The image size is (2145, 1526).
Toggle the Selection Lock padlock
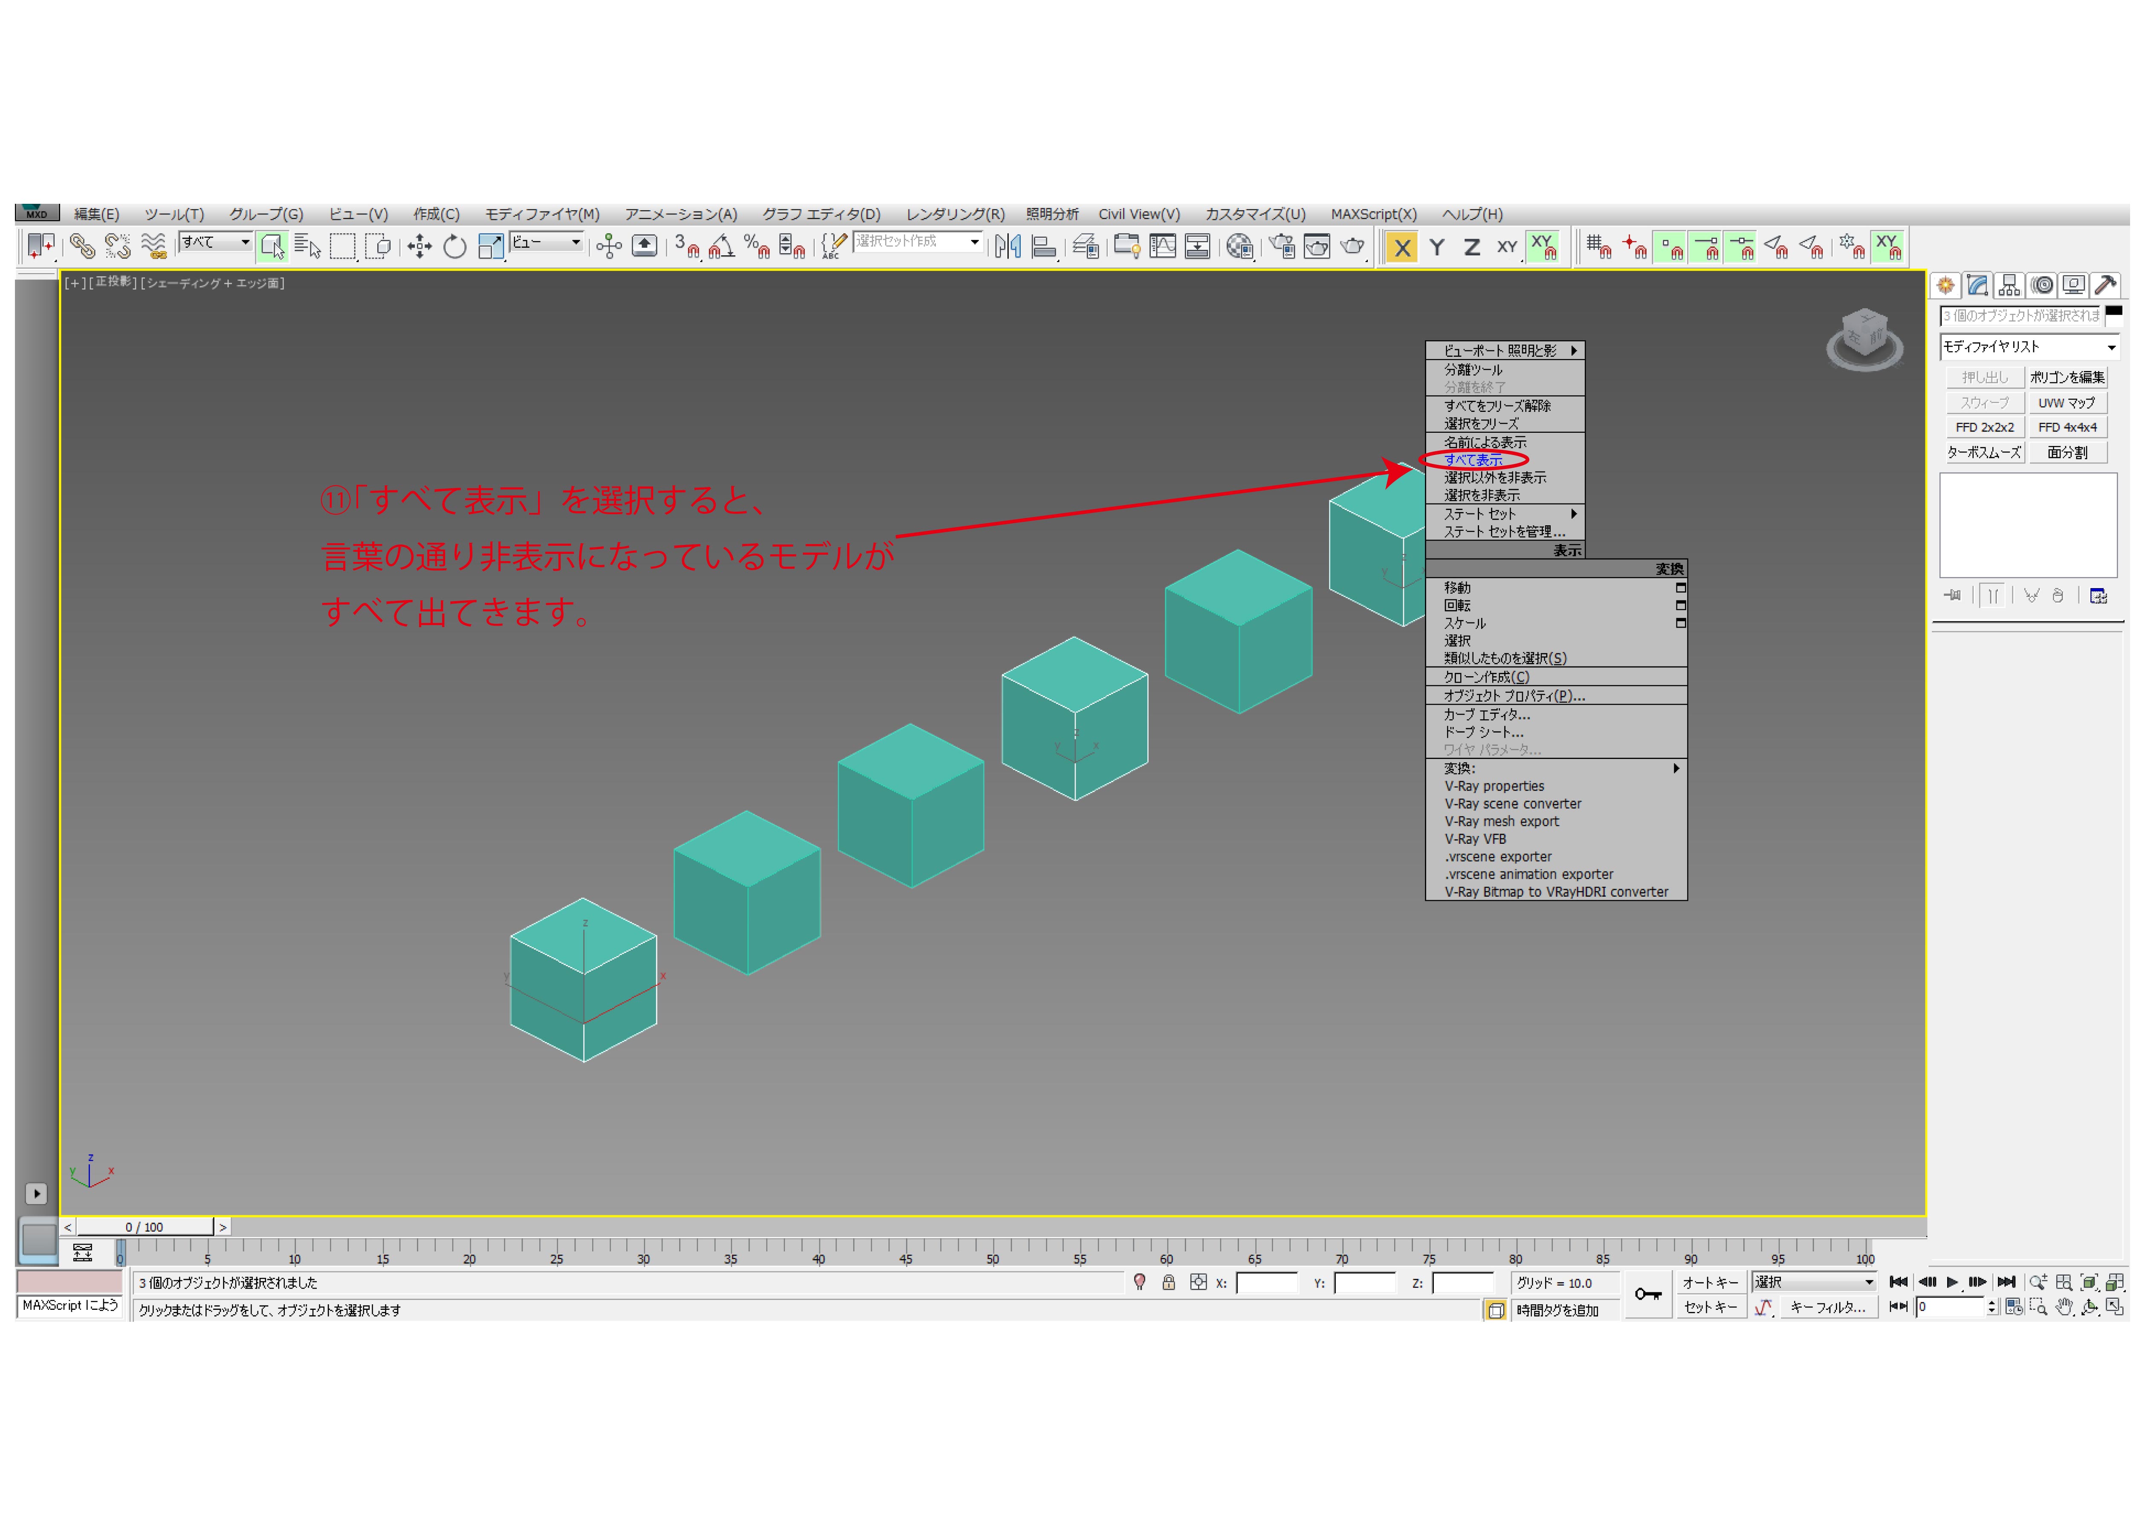[1168, 1283]
